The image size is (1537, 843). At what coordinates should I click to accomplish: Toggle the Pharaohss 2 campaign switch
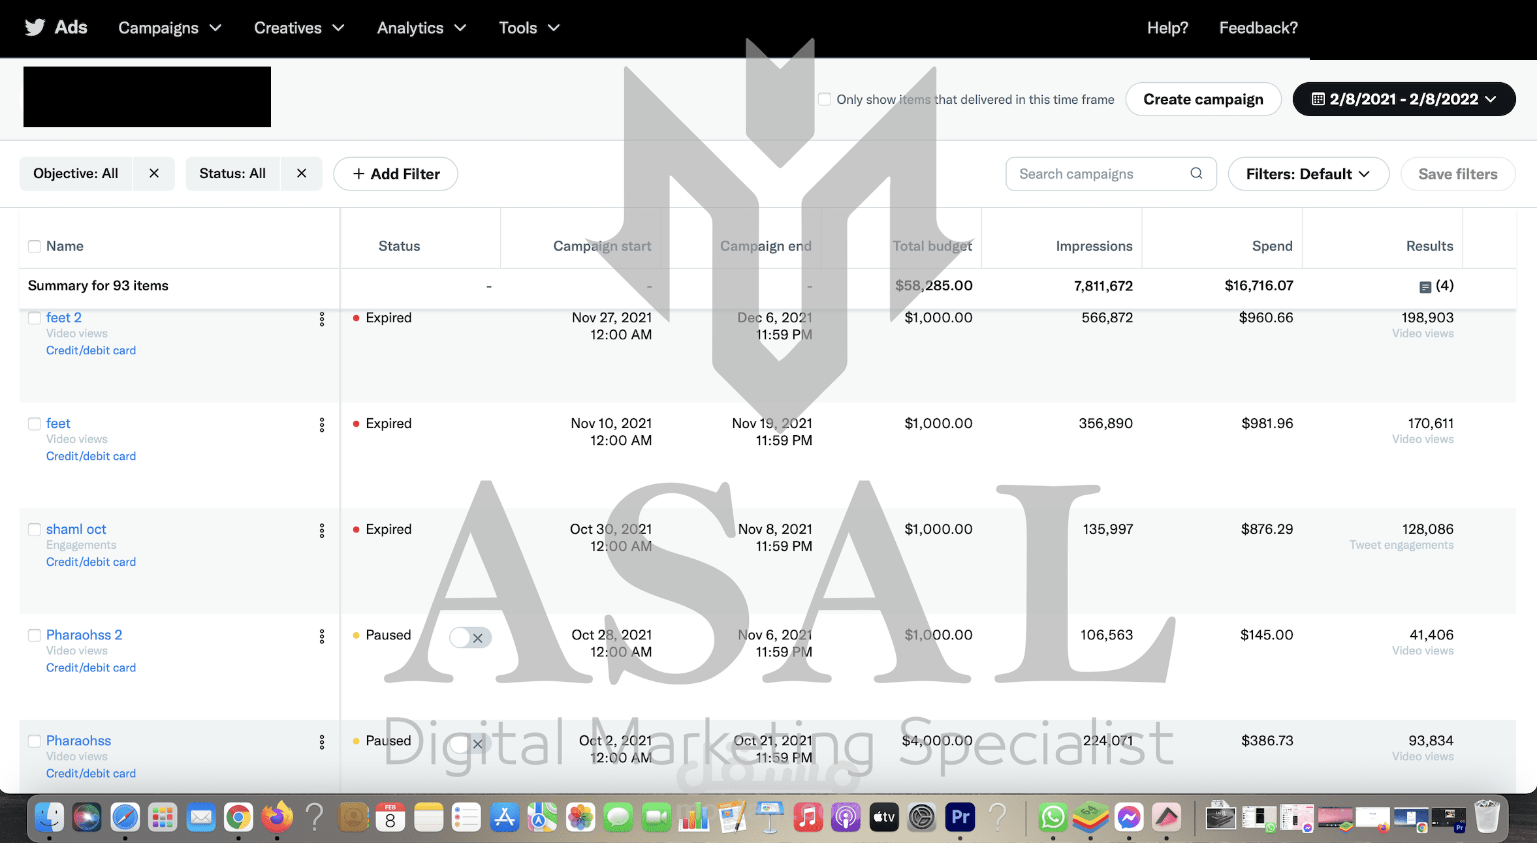pyautogui.click(x=470, y=637)
